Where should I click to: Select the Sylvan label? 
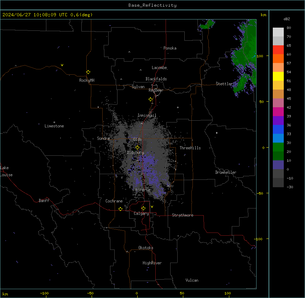click(138, 87)
